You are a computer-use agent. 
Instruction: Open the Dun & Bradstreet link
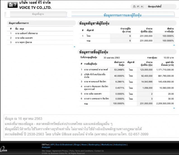64,145
